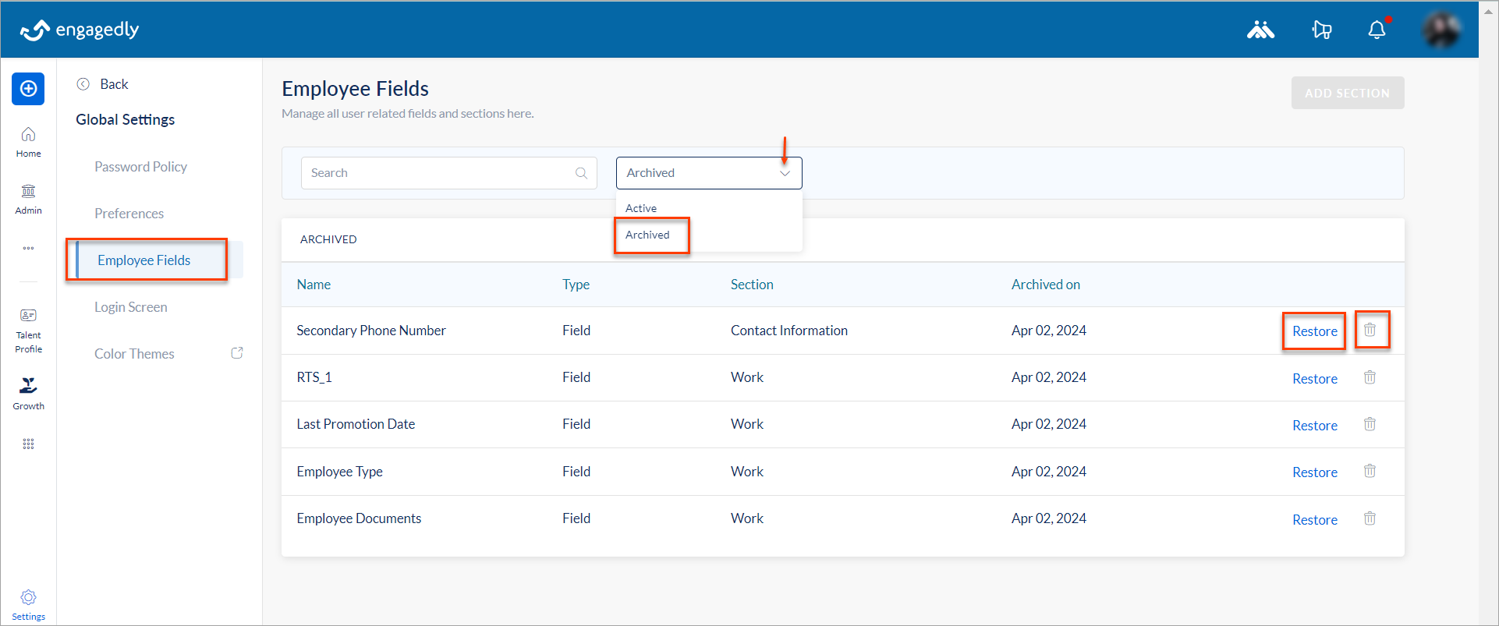The image size is (1499, 626).
Task: Open Preferences settings
Action: 129,214
